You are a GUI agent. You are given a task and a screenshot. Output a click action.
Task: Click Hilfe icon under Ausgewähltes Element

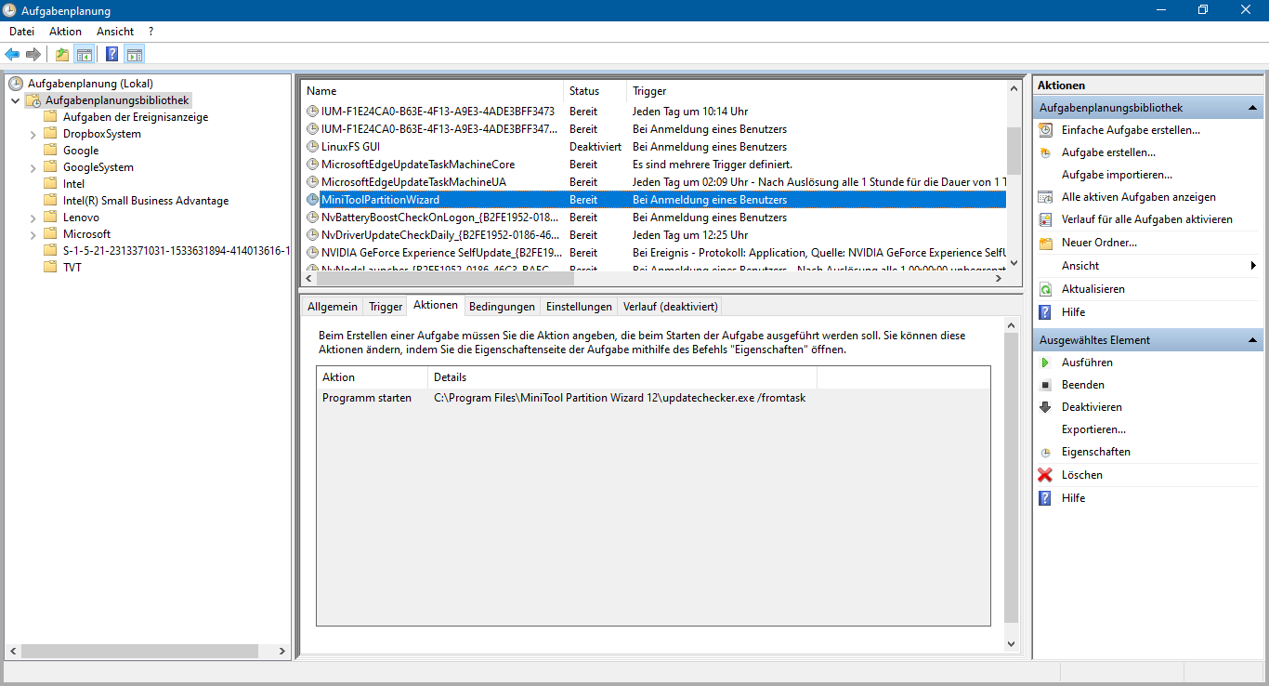click(1045, 498)
